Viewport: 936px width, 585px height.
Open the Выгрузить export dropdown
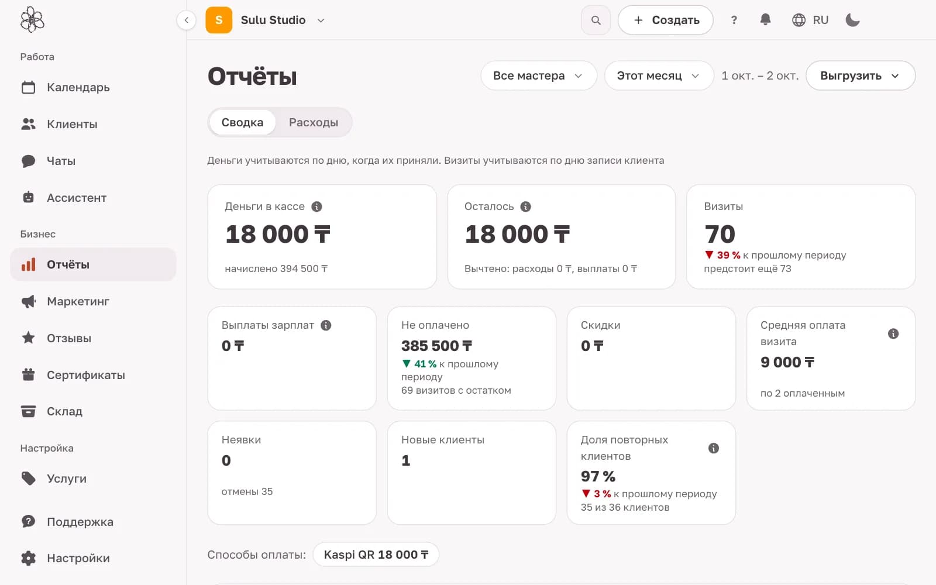(861, 75)
